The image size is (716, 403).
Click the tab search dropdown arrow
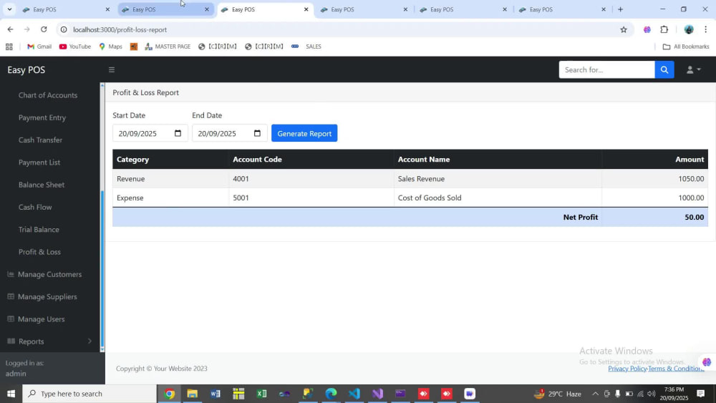tap(9, 9)
